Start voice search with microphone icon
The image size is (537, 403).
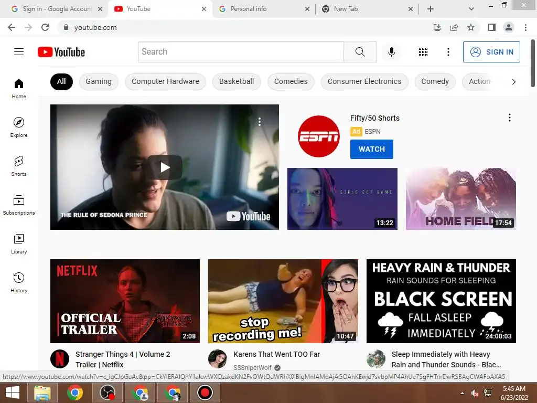click(x=391, y=52)
